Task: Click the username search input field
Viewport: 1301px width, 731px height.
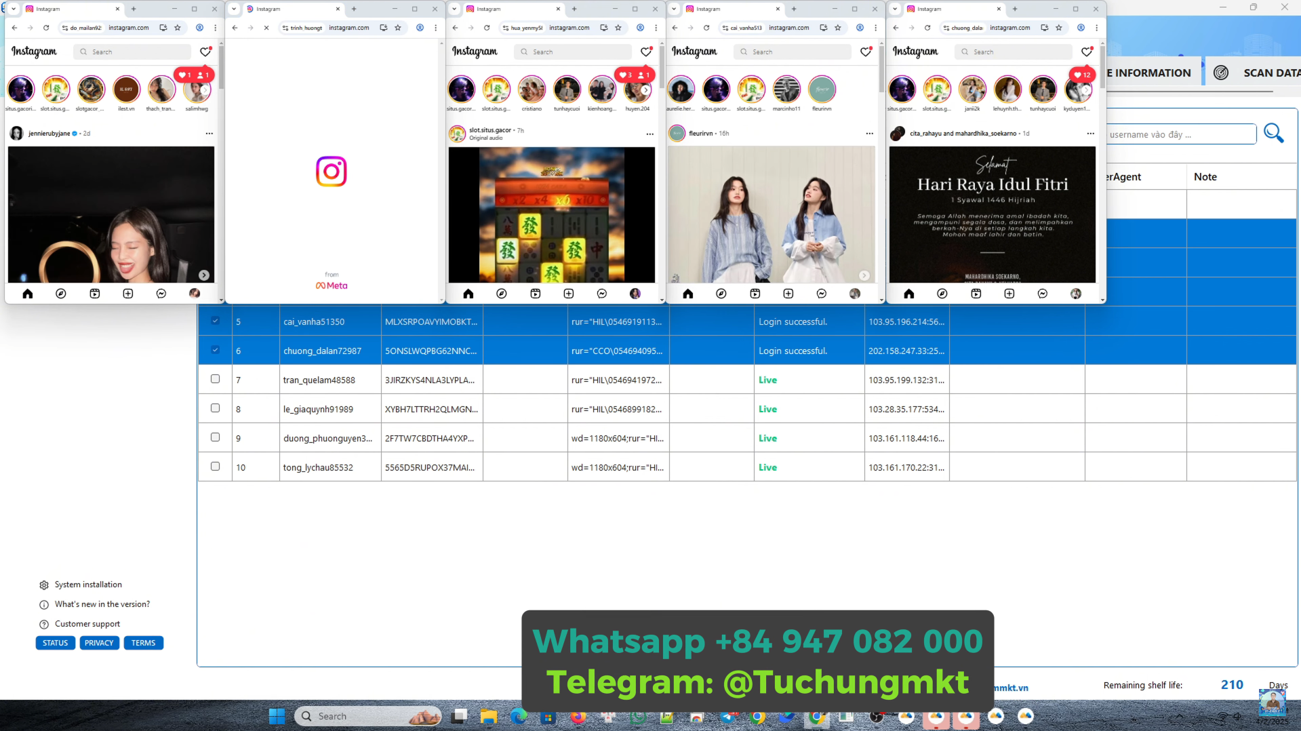Action: tap(1181, 134)
